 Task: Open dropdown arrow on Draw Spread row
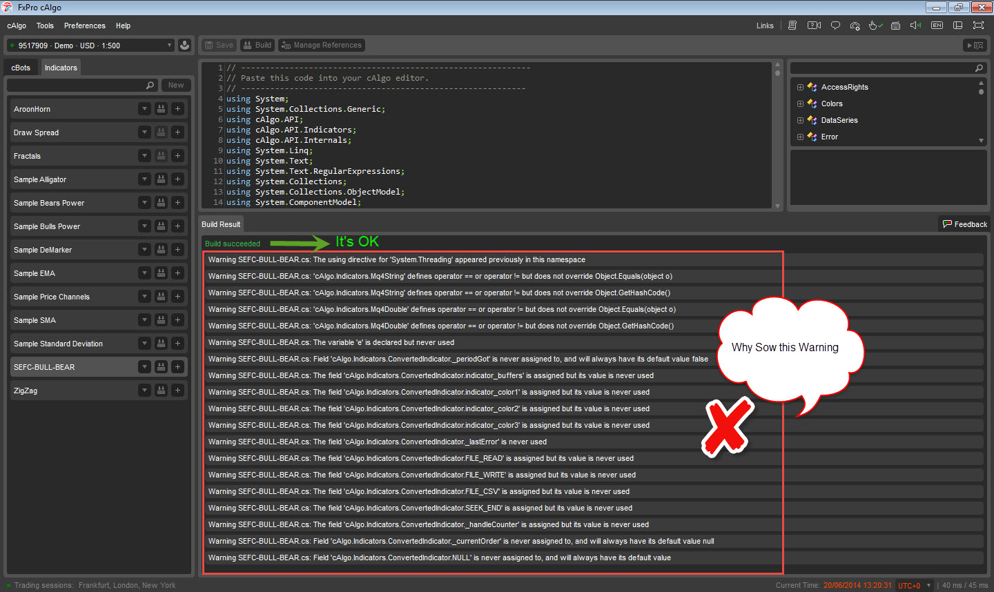coord(144,132)
